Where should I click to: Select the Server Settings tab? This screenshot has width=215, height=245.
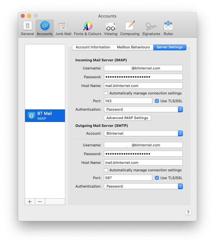[170, 47]
